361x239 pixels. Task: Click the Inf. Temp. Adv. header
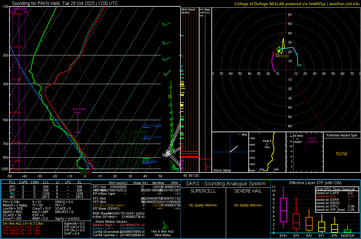coord(205,13)
